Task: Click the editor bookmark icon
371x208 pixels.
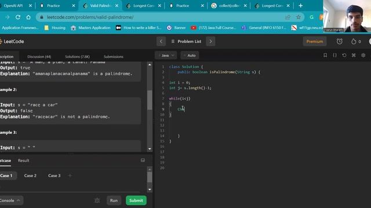Action: (325, 55)
